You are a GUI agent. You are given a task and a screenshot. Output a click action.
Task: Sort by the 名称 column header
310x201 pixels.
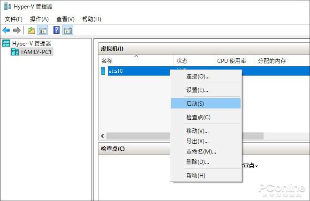[x=107, y=61]
